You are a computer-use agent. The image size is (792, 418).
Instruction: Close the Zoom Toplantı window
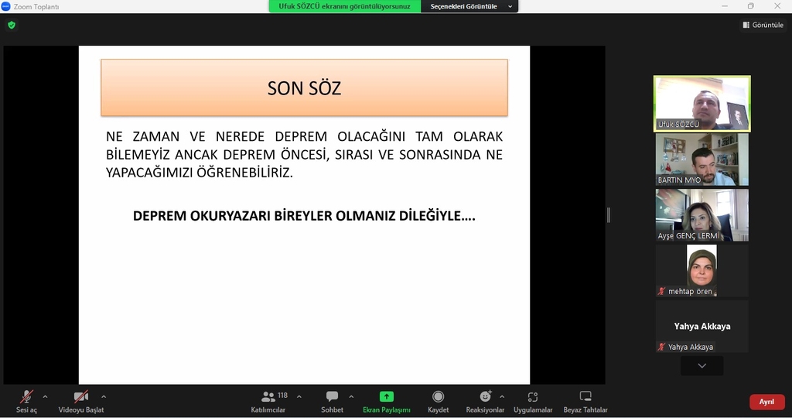[x=777, y=6]
